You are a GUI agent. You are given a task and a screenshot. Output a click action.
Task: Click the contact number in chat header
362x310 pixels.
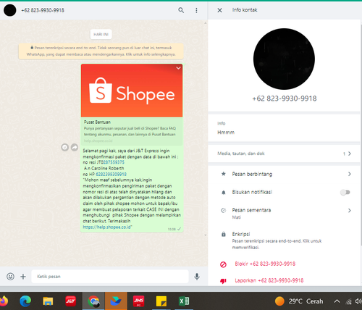(x=43, y=10)
